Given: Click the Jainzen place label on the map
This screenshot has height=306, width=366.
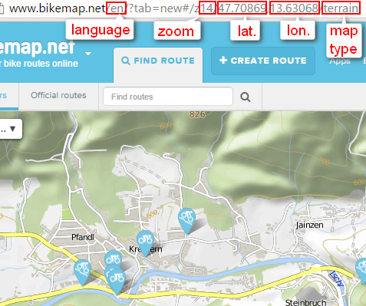Looking at the screenshot, I should (x=309, y=225).
